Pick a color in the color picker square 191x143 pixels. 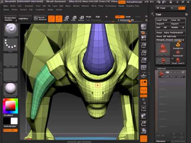point(10,106)
